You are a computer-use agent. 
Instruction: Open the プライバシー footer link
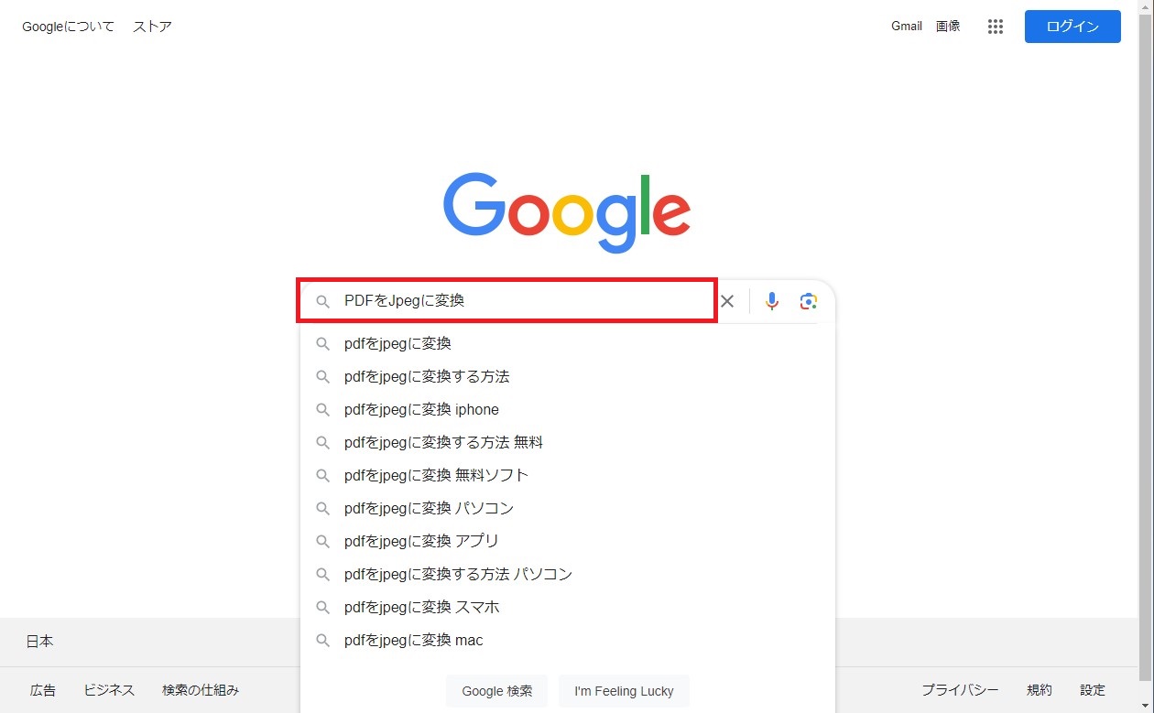click(960, 690)
